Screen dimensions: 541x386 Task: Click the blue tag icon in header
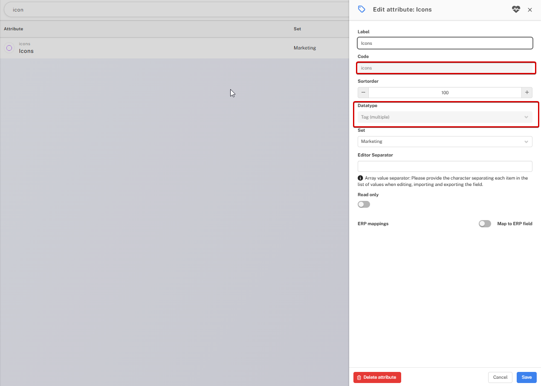pos(362,9)
